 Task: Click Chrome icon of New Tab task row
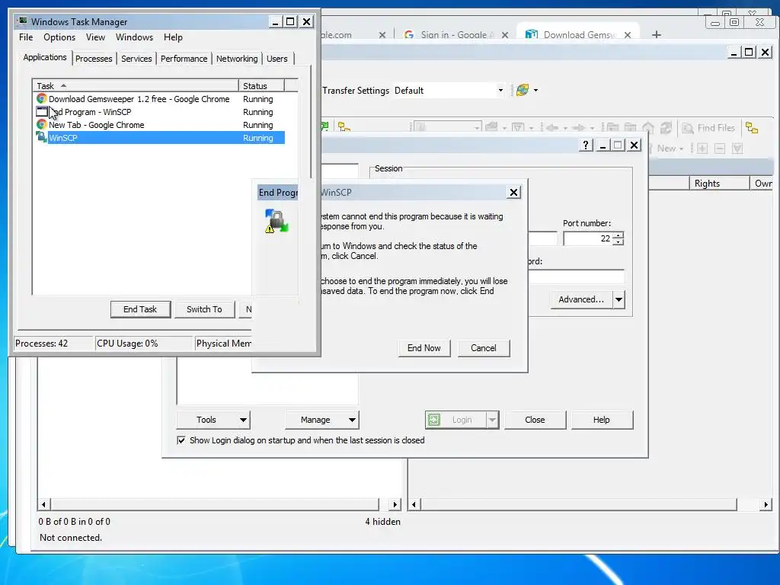[x=42, y=124]
